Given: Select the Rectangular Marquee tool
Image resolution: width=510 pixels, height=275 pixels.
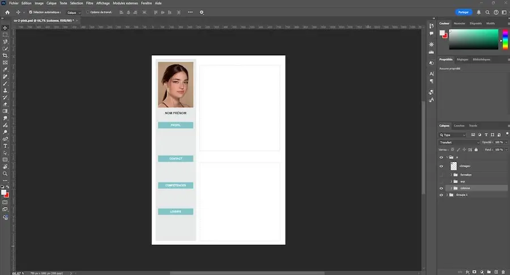Looking at the screenshot, I should (5, 35).
